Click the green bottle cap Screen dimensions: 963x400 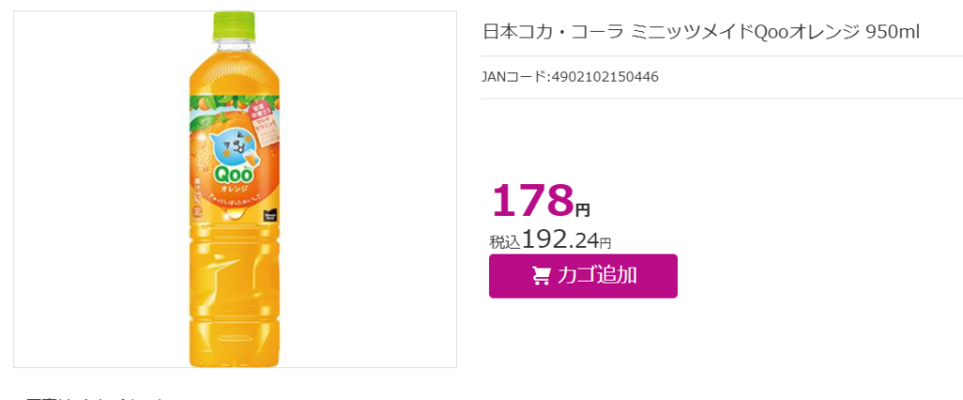click(234, 24)
